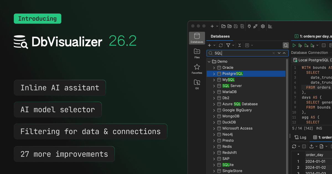Click the save icon in main toolbar
This screenshot has width=332, height=174.
coord(236,26)
